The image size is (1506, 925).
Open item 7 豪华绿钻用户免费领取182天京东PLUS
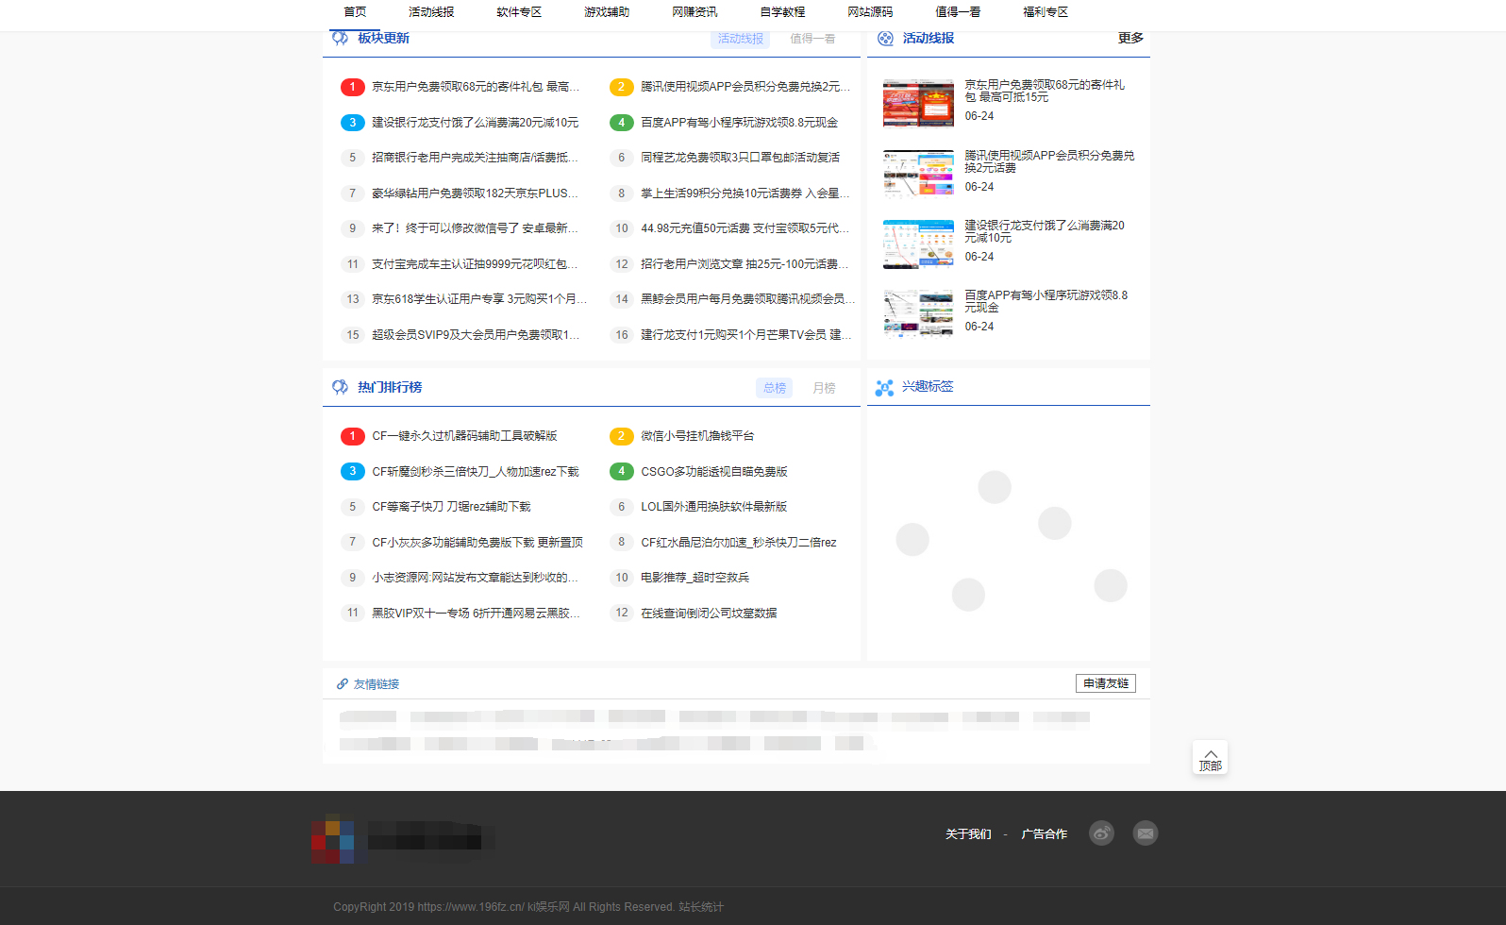pos(475,193)
